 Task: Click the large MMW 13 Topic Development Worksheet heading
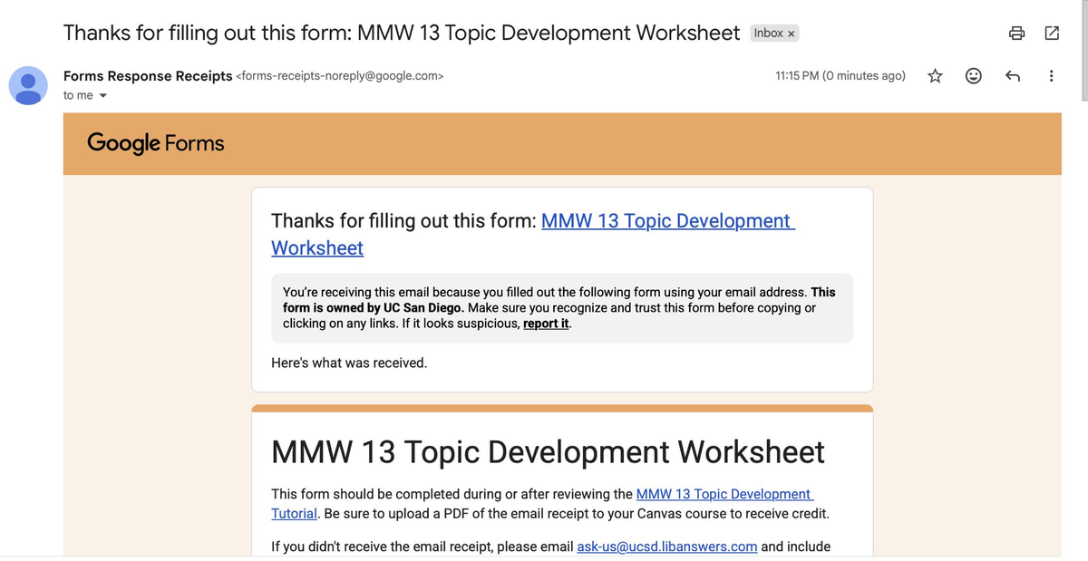[x=549, y=451]
